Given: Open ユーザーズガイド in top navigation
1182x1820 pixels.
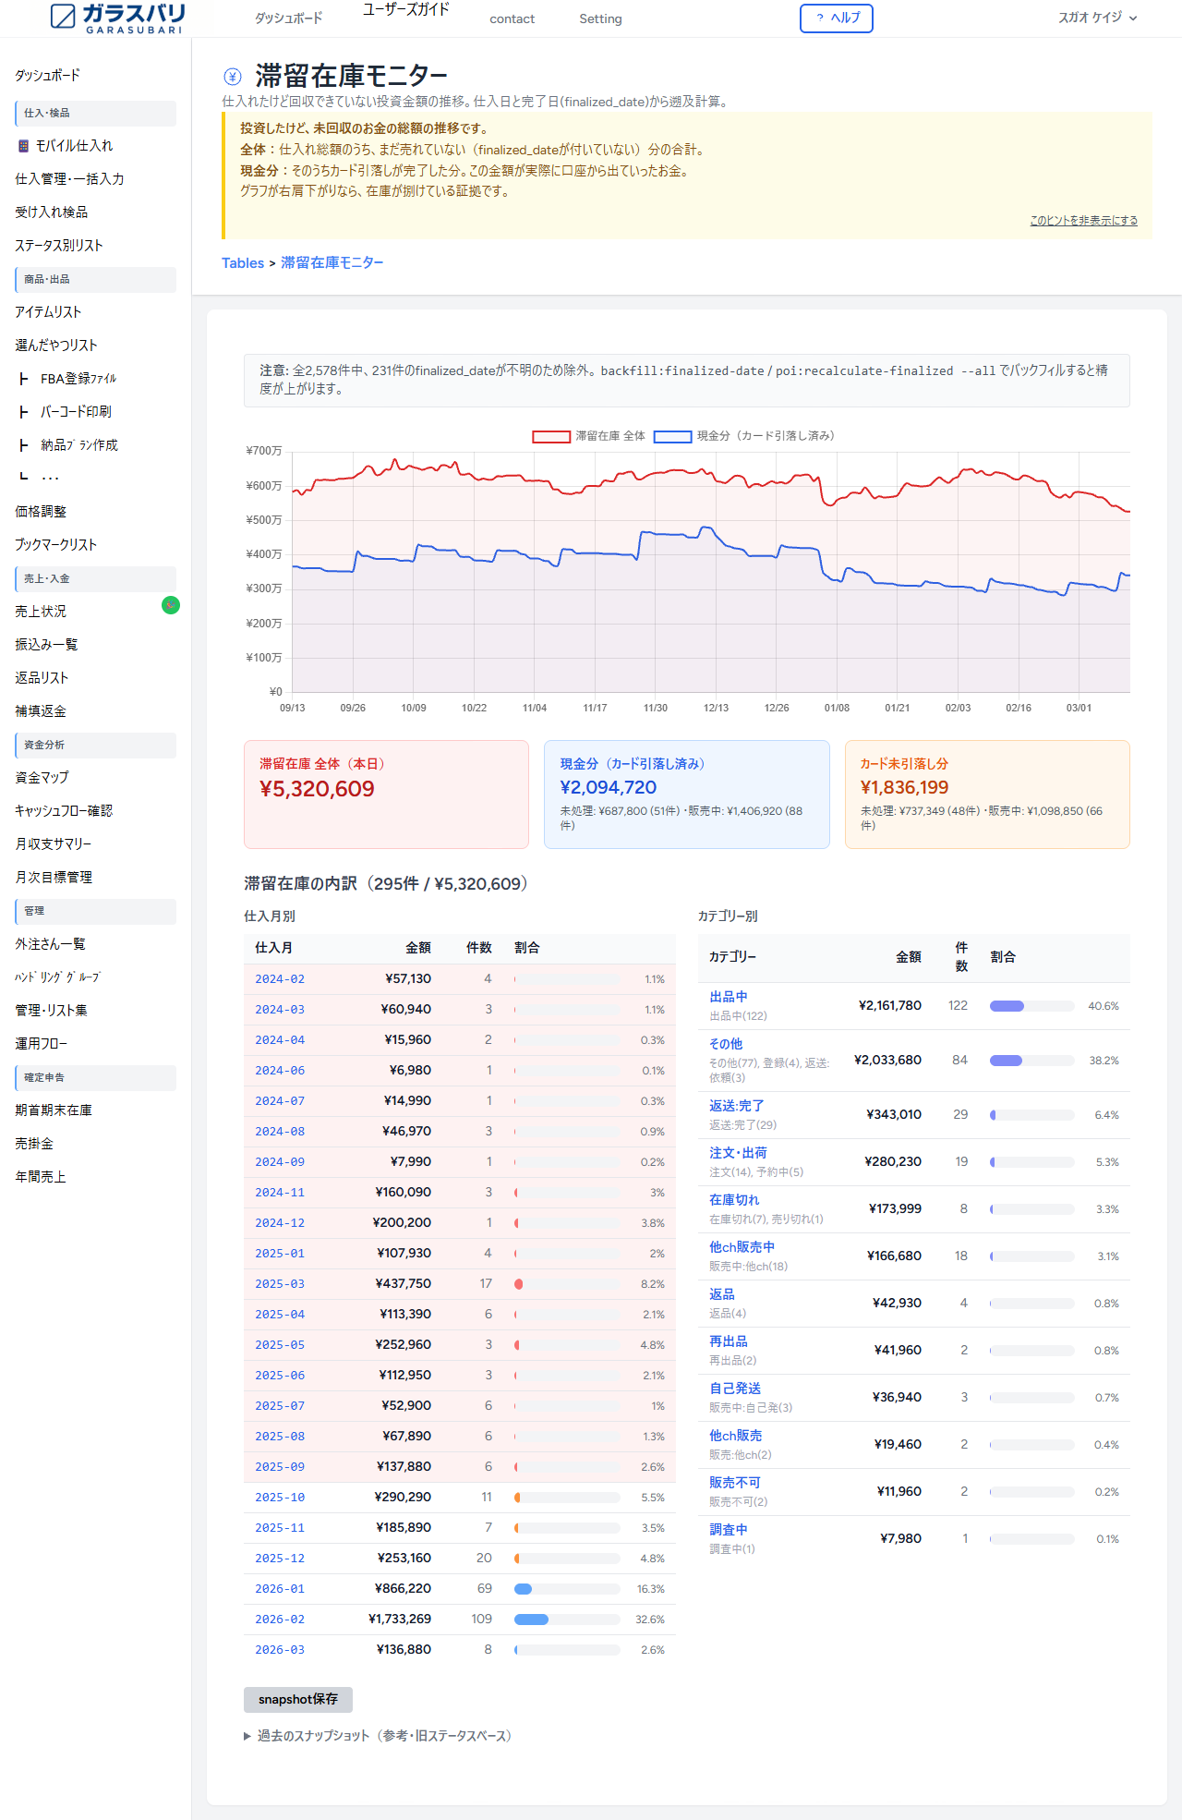Looking at the screenshot, I should pos(405,10).
